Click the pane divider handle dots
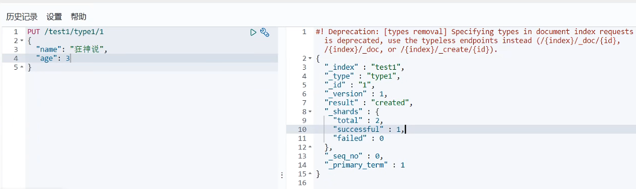 coord(282,175)
